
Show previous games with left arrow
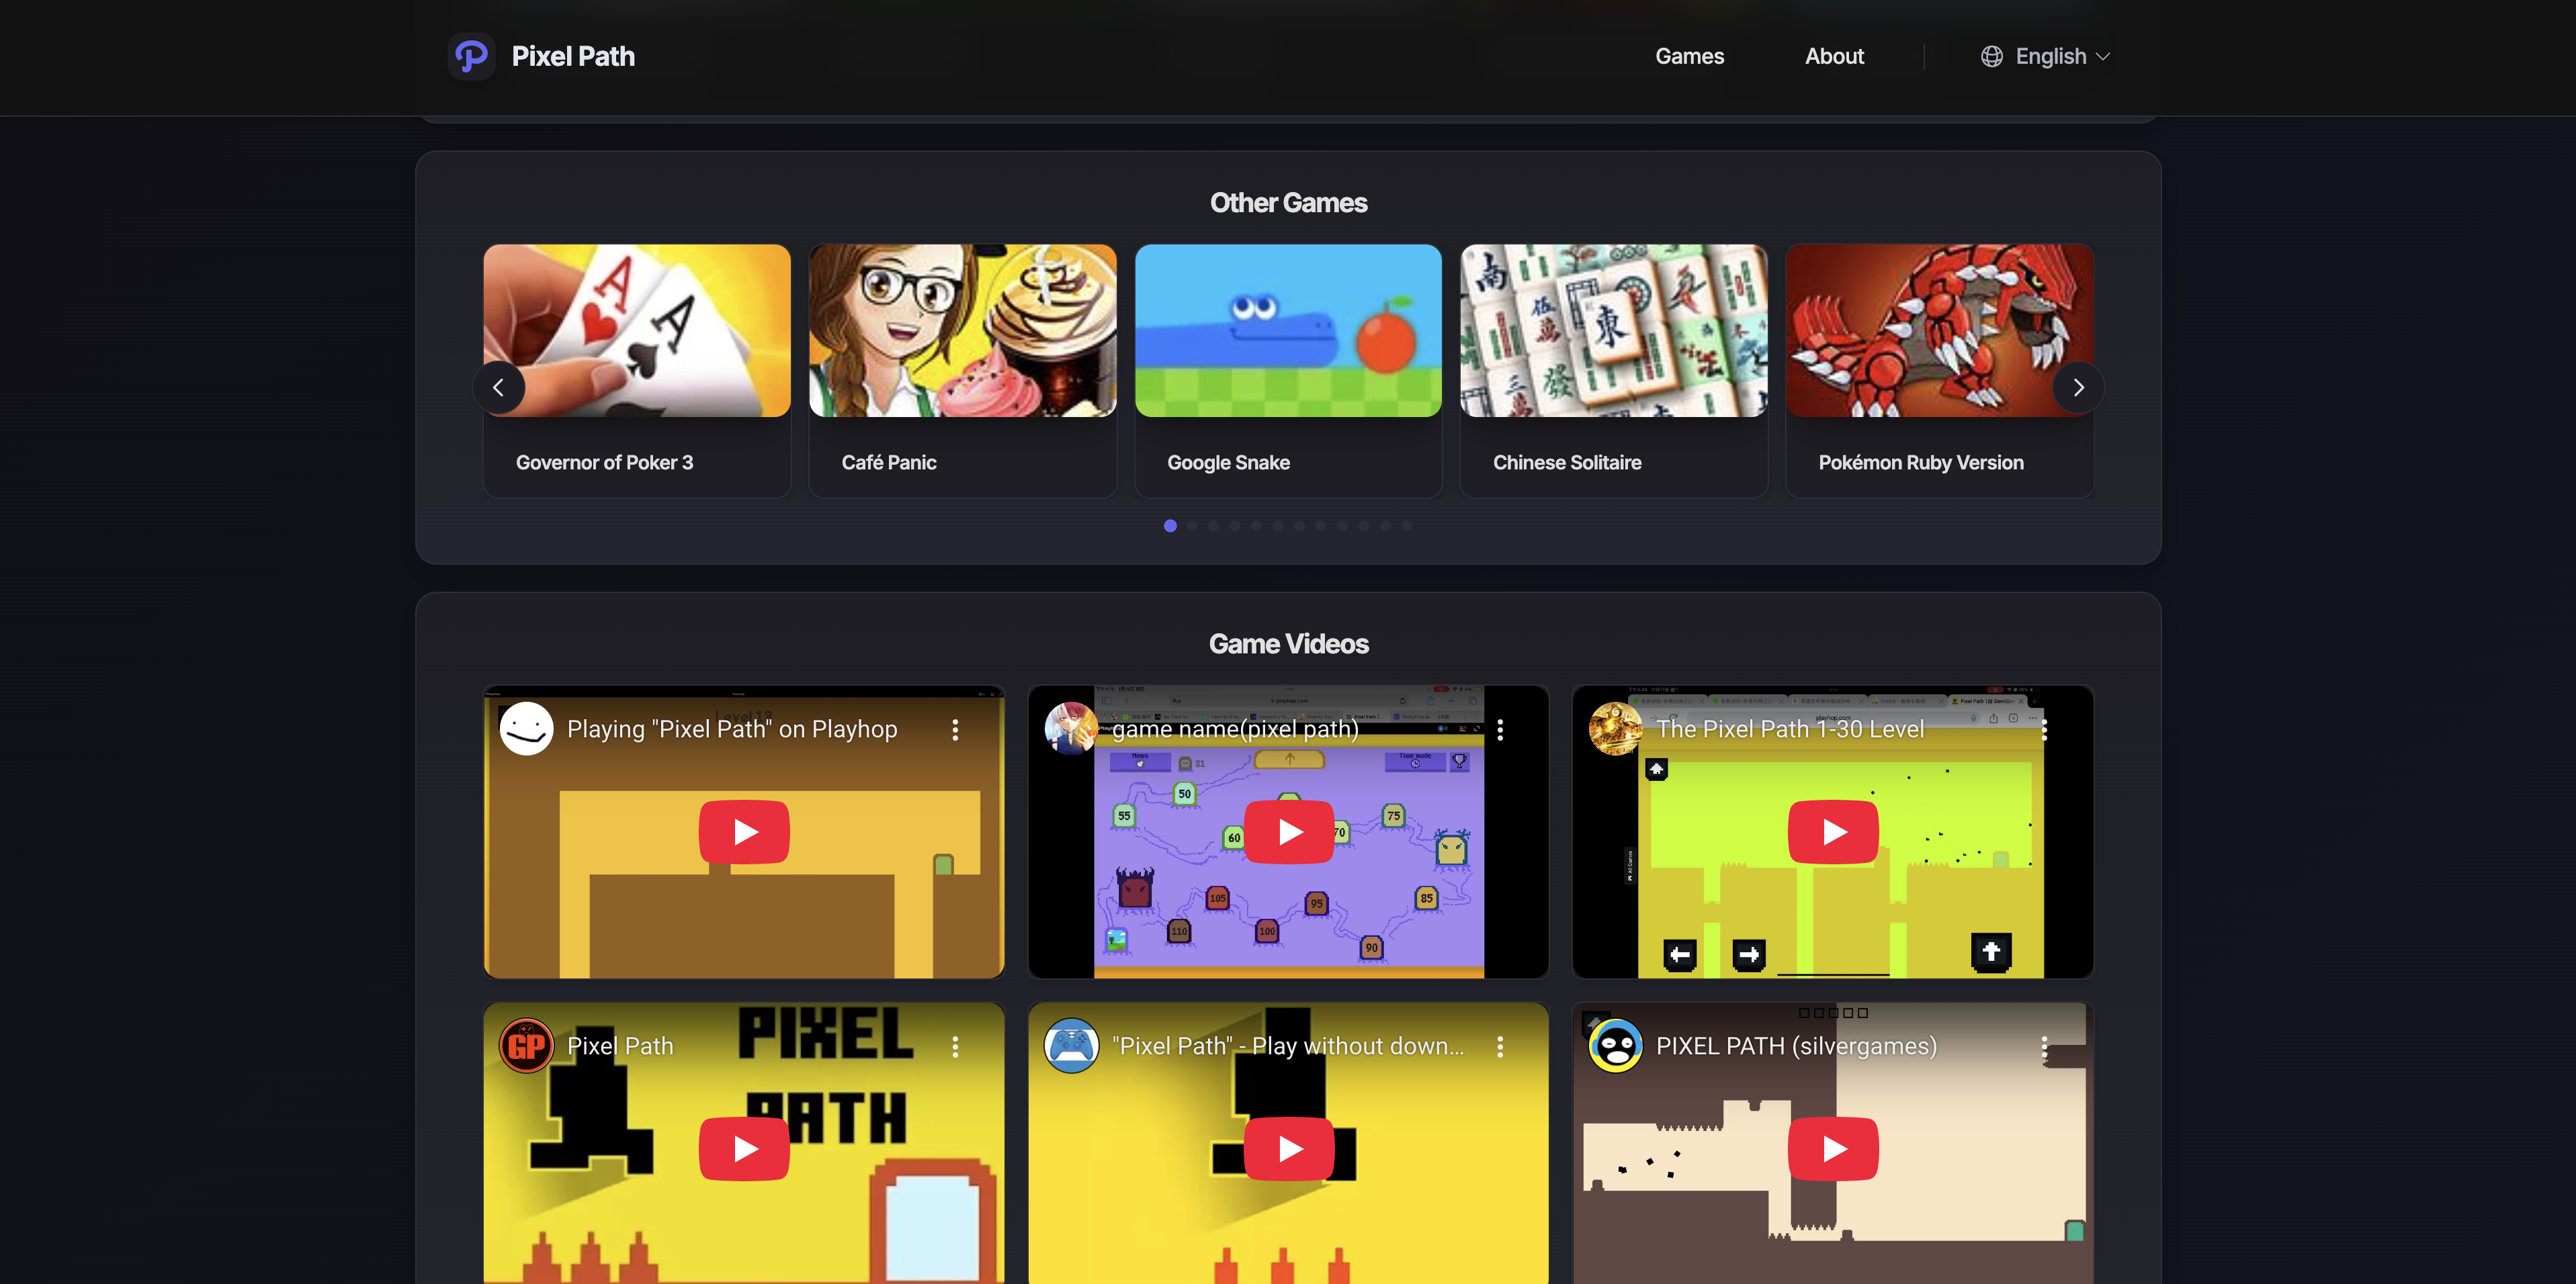coord(498,387)
